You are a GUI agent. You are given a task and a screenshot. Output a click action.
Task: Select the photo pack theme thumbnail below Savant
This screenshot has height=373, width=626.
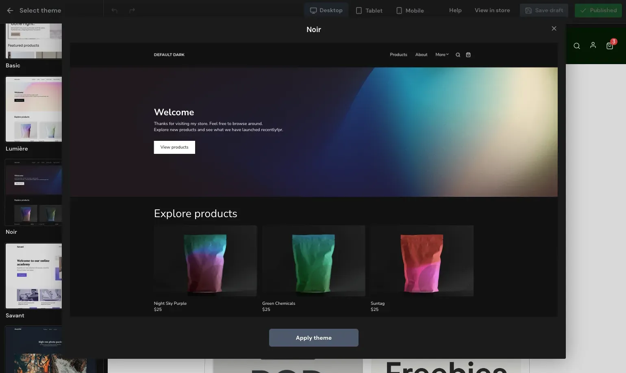pyautogui.click(x=34, y=349)
